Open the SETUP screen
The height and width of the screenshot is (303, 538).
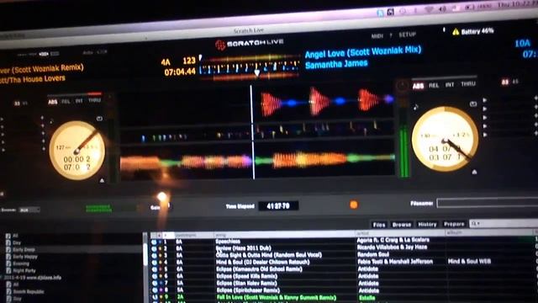click(407, 35)
